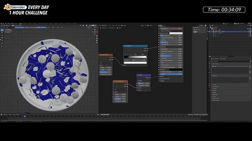Viewport: 252px width, 141px height.
Task: Click Emission black color swatch
Action: coord(176,70)
